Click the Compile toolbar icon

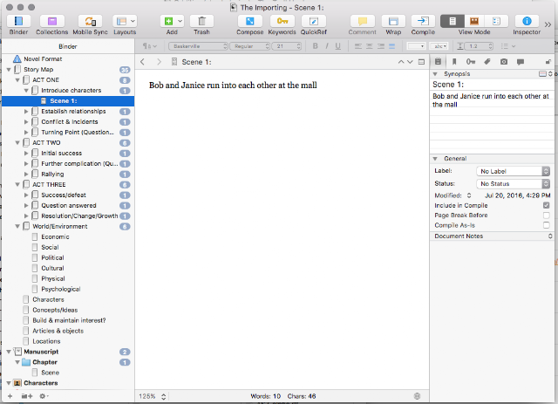(423, 21)
